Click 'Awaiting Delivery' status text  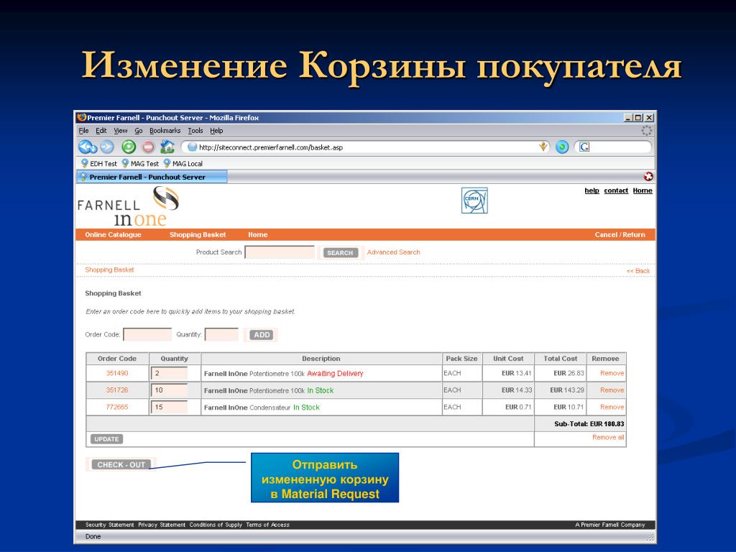(x=335, y=374)
